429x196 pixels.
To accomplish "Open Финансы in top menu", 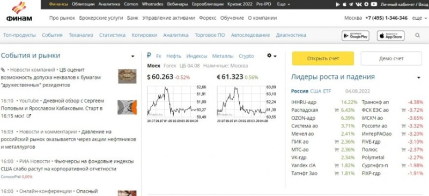I will [x=58, y=4].
